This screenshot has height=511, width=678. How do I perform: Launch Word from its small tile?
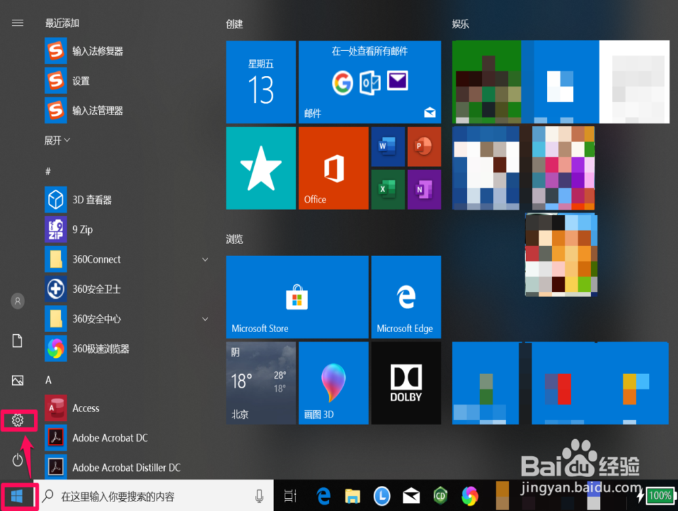point(387,147)
